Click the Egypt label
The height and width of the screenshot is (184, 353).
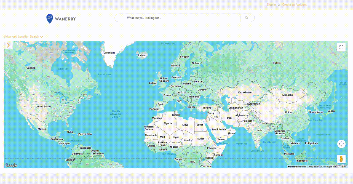[x=200, y=125]
